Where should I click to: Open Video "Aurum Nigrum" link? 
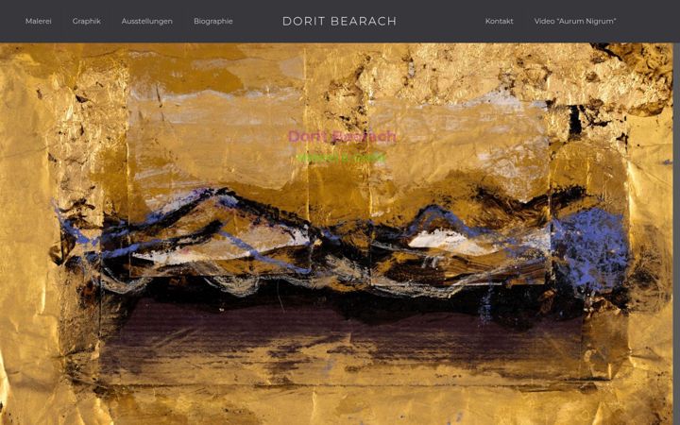[x=575, y=21]
